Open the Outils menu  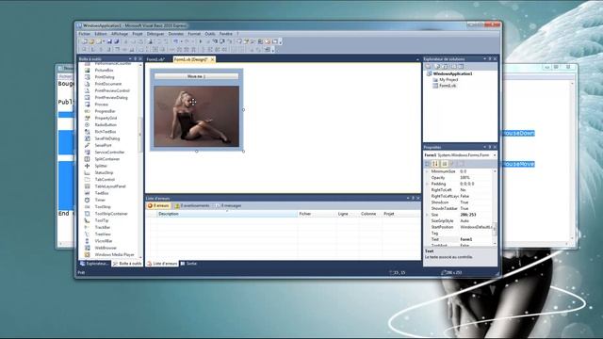pyautogui.click(x=210, y=34)
